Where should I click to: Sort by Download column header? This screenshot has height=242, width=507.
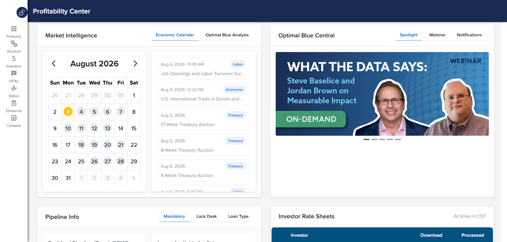pos(431,235)
